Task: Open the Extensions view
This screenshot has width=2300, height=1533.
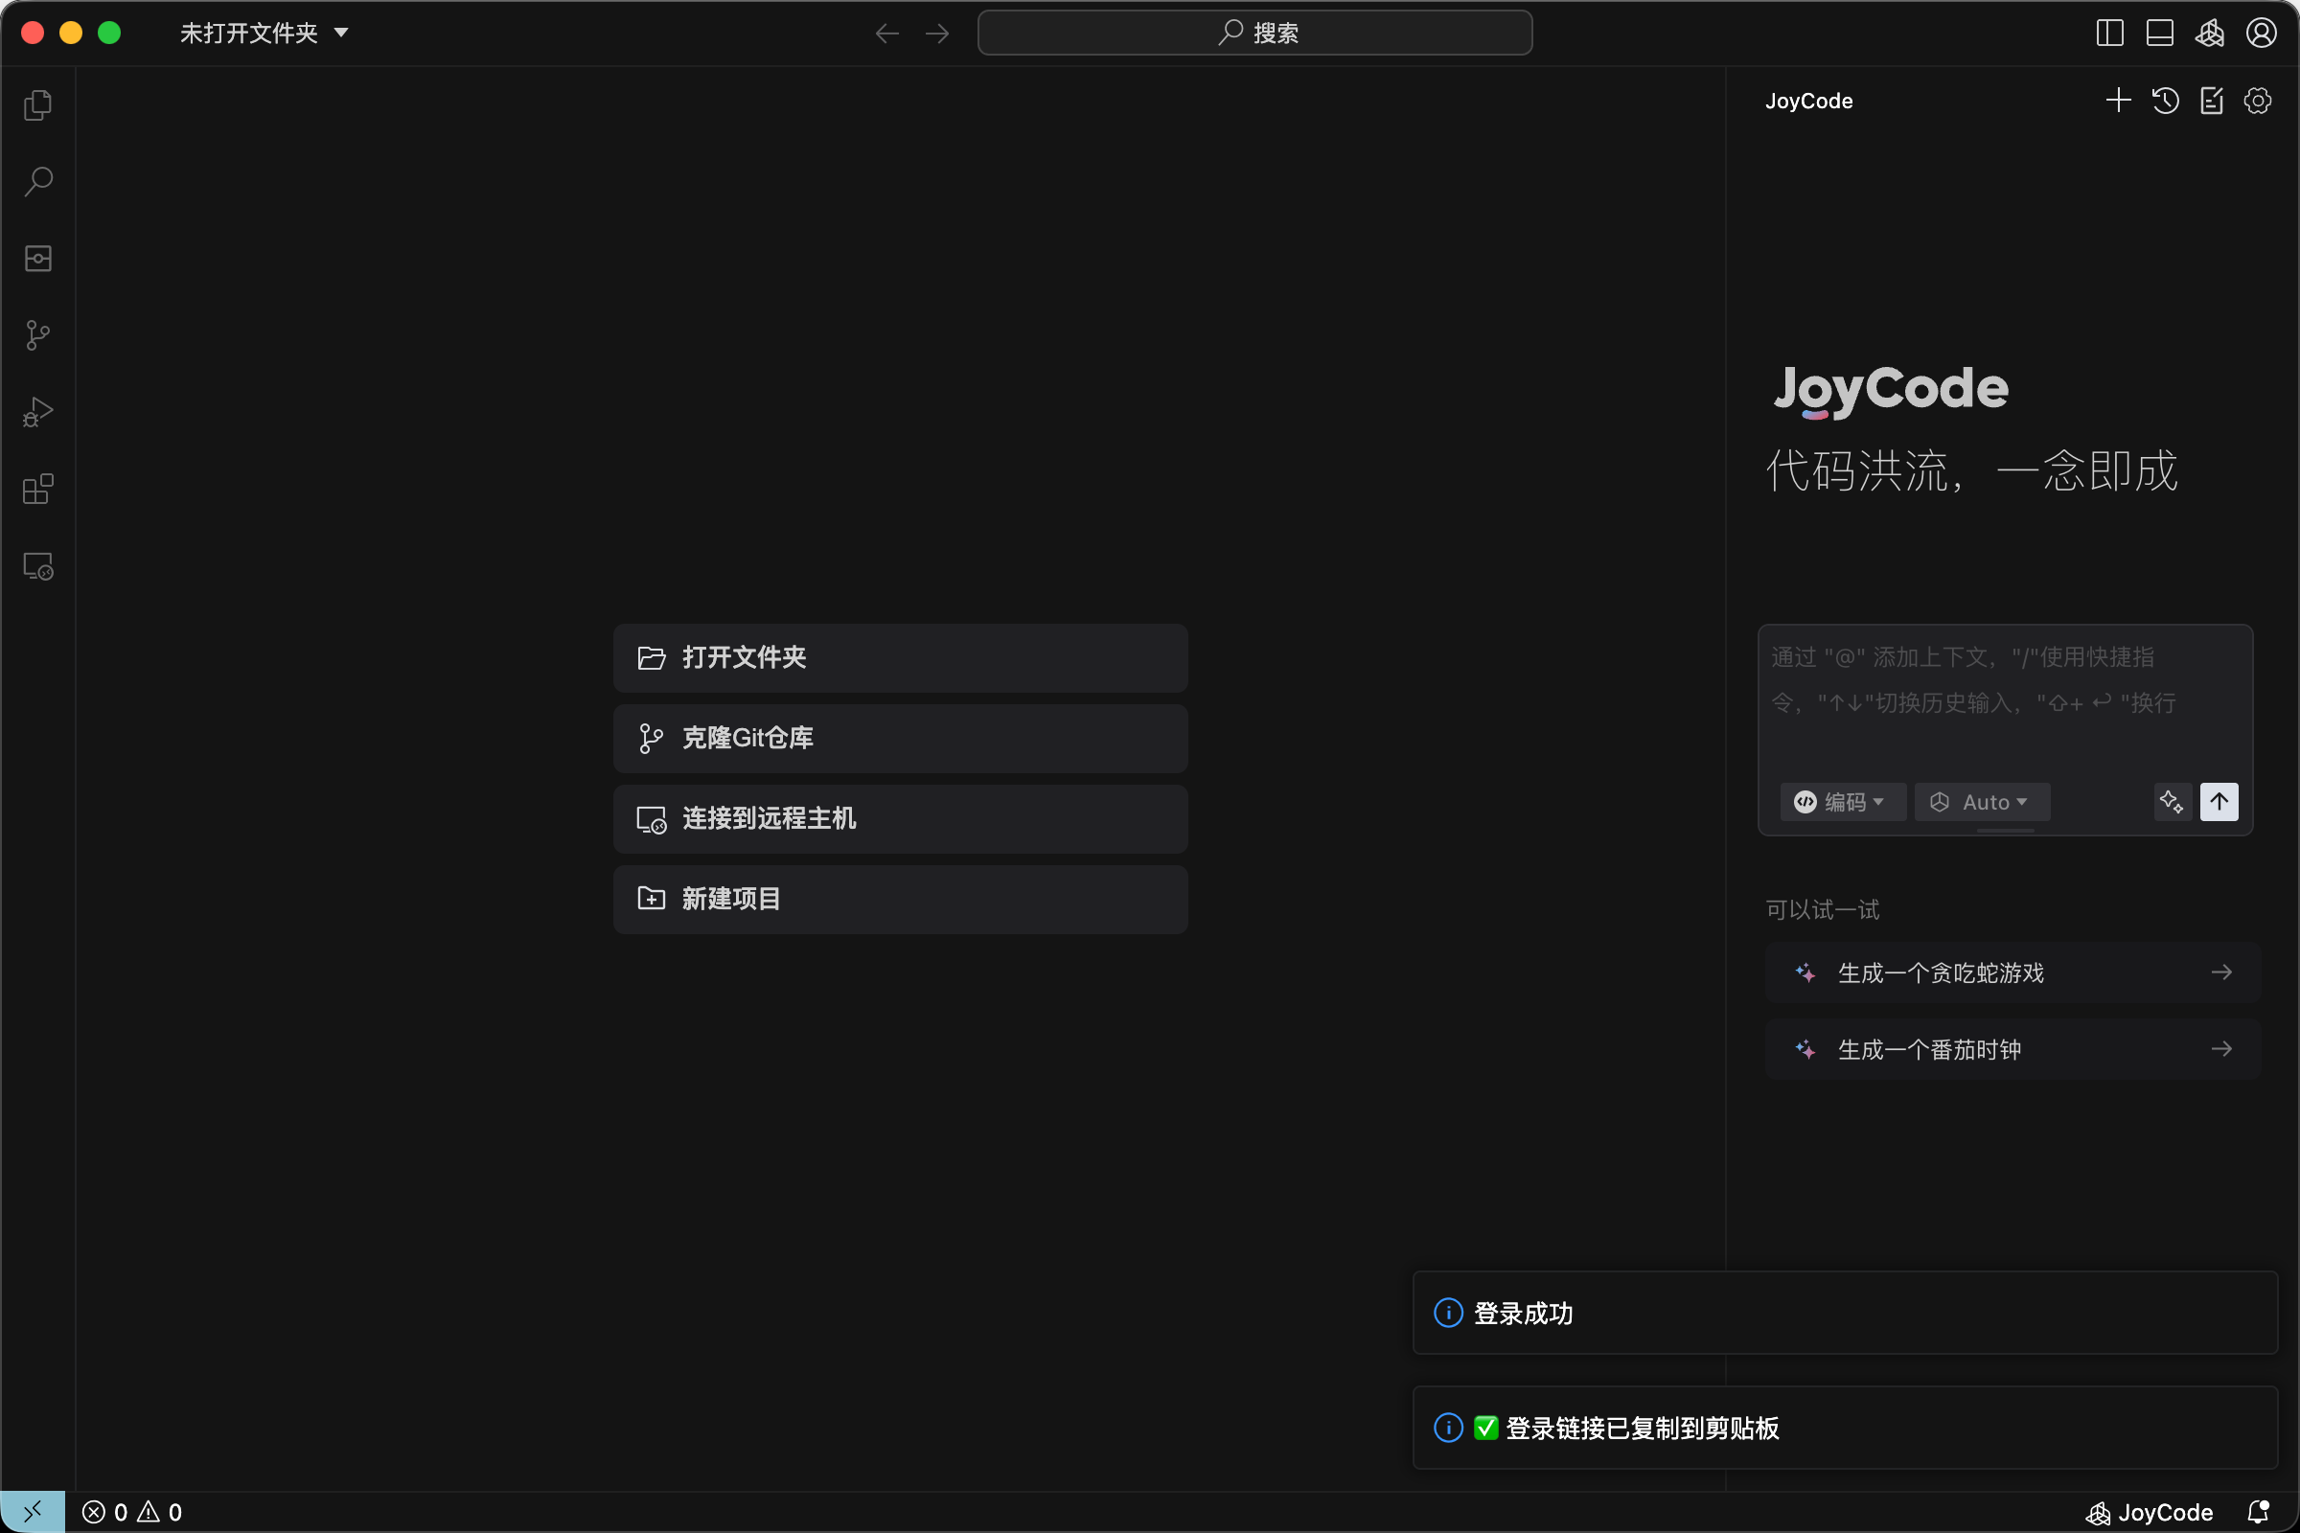Action: click(38, 489)
